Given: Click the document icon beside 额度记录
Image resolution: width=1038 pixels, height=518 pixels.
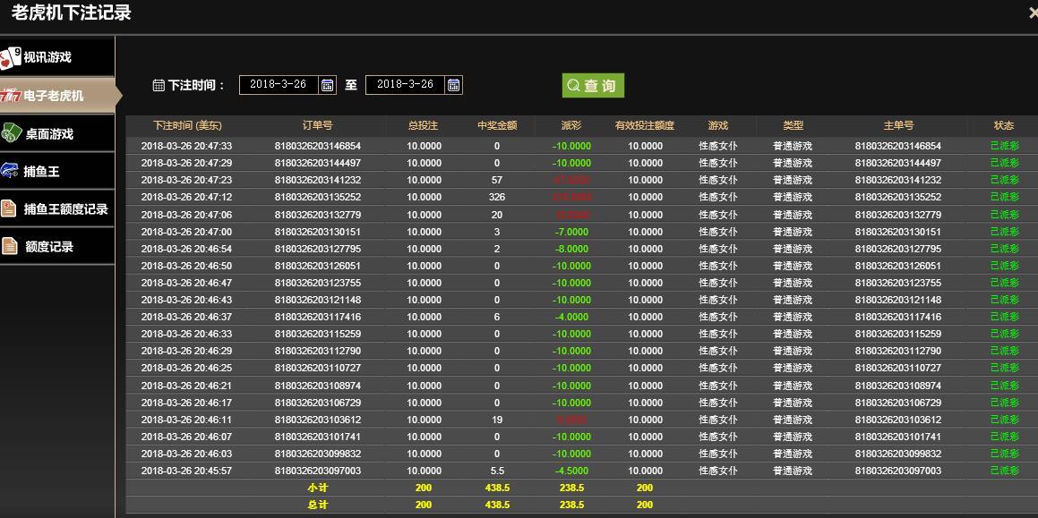Looking at the screenshot, I should (x=10, y=246).
